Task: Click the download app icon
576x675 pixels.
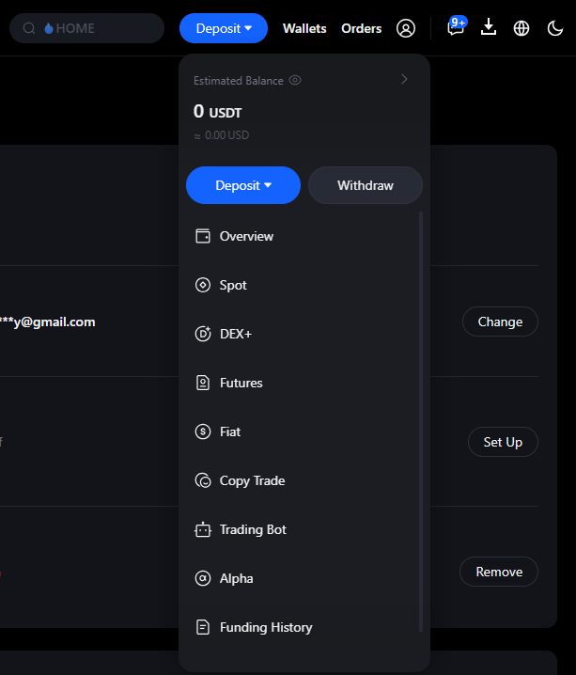Action: coord(489,27)
